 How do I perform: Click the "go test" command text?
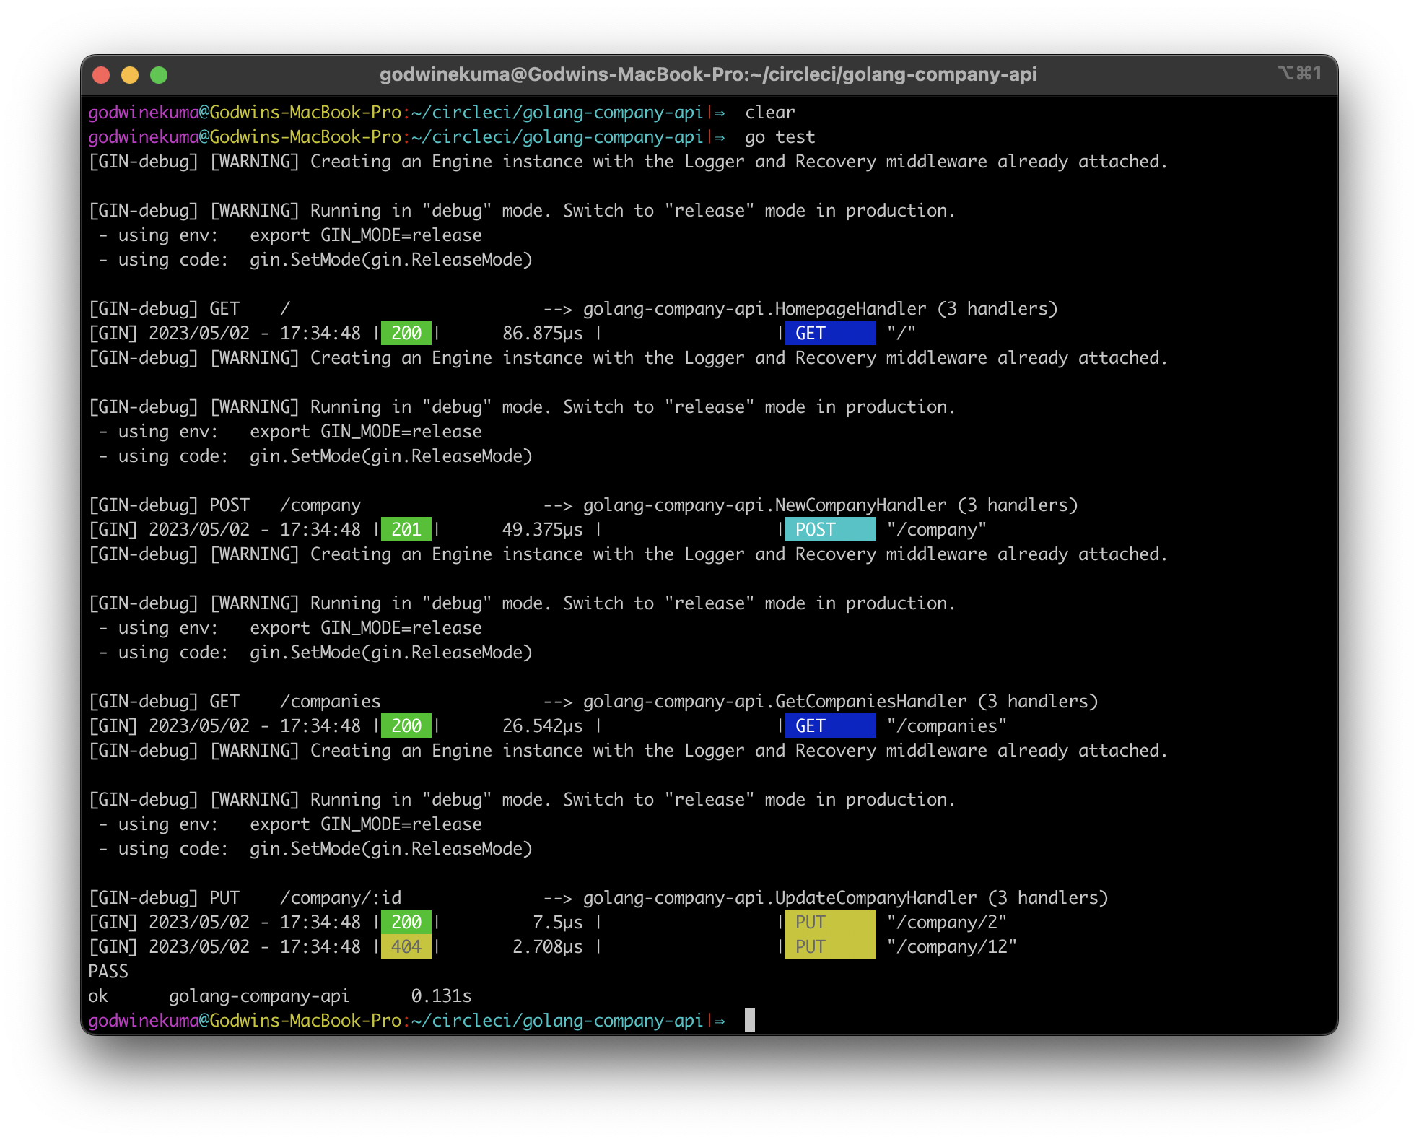[x=780, y=137]
